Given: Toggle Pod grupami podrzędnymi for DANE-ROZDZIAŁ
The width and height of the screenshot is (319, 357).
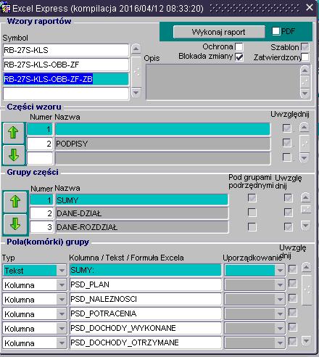Looking at the screenshot, I should coord(252,227).
